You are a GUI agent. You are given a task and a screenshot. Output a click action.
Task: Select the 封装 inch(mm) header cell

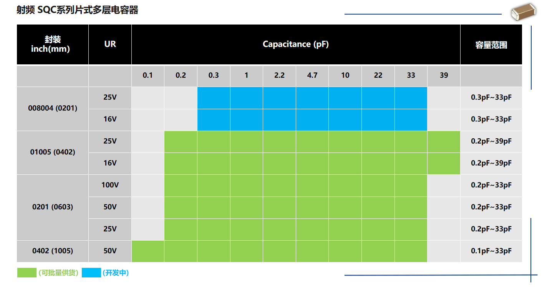[53, 44]
